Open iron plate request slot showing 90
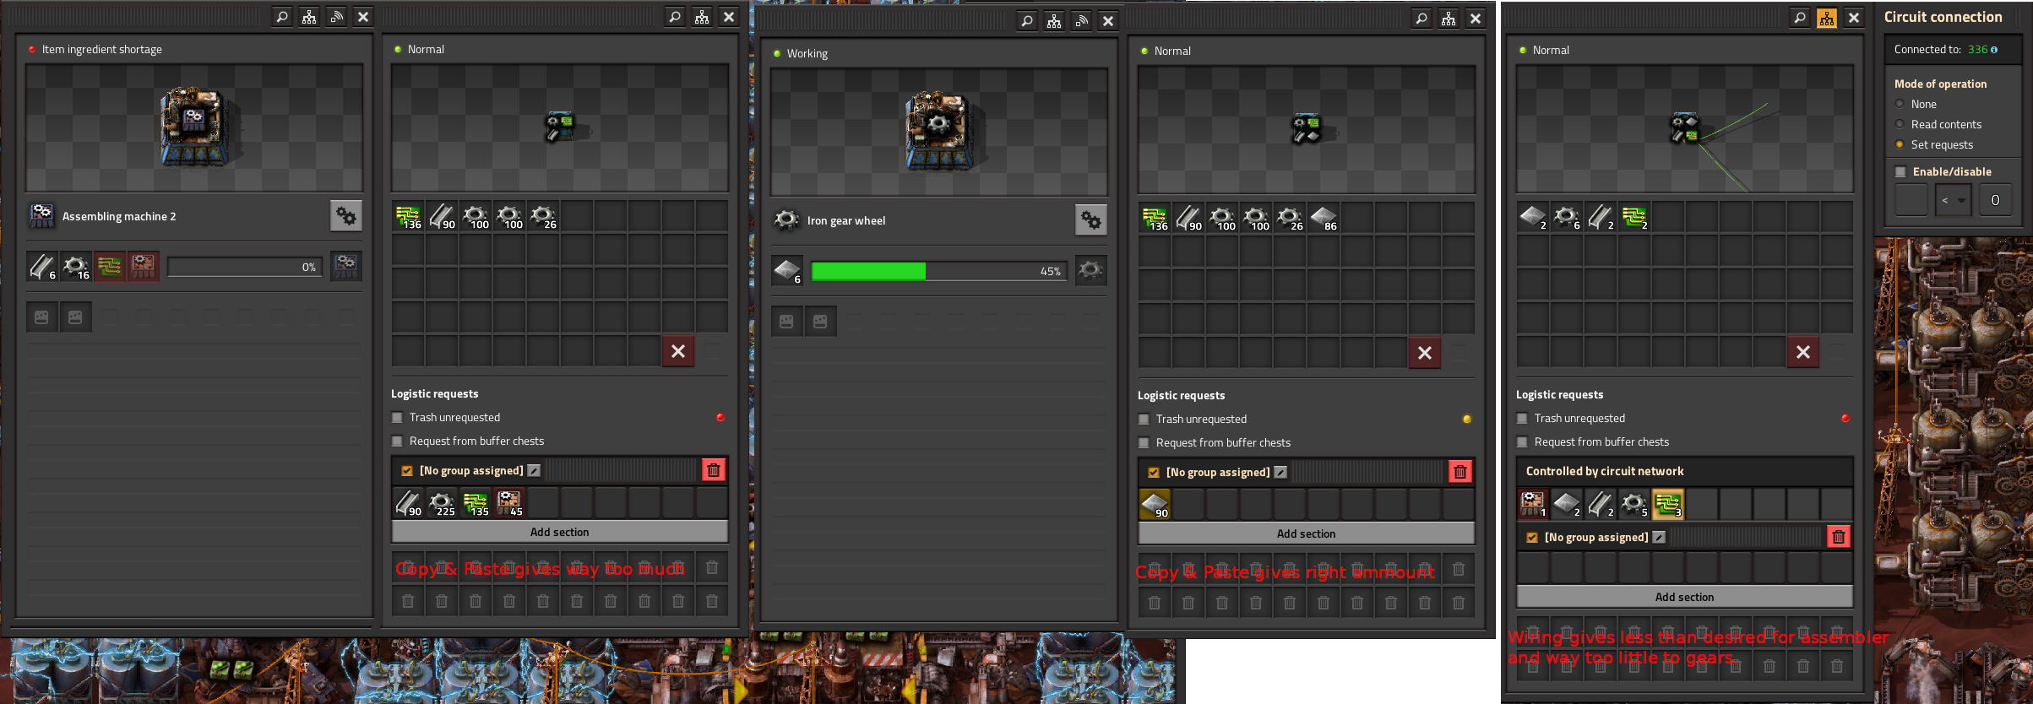This screenshot has width=2033, height=704. click(x=1155, y=505)
